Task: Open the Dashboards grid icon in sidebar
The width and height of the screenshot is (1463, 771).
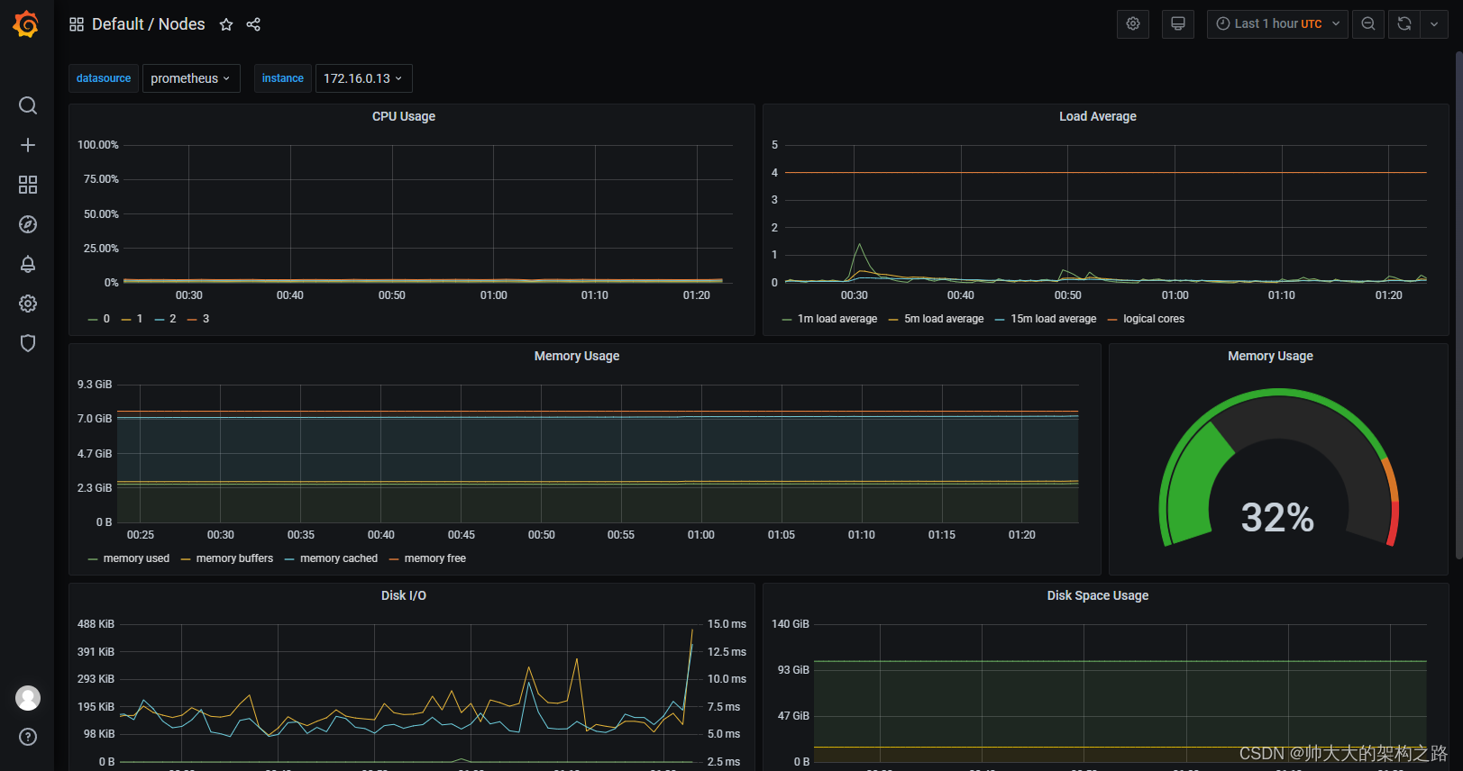Action: click(x=28, y=185)
